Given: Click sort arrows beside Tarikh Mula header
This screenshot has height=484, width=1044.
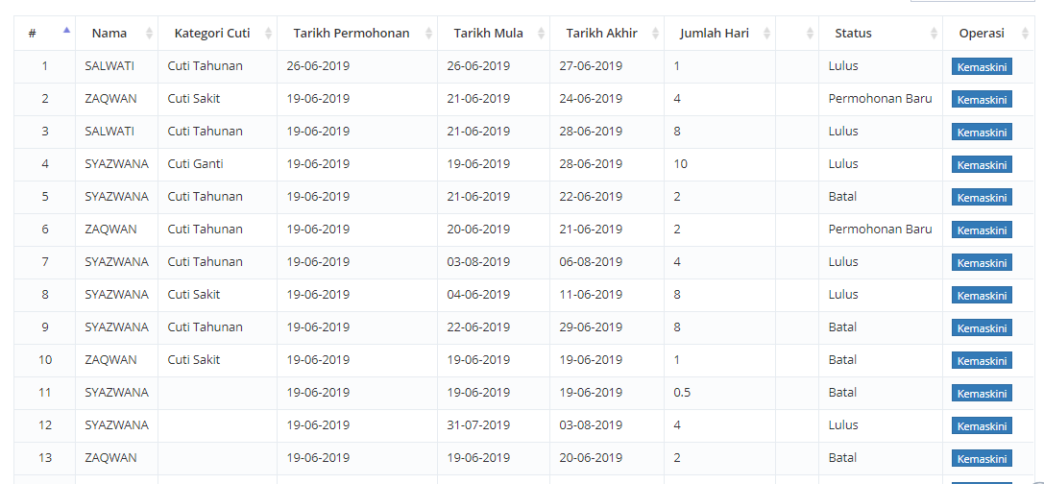Looking at the screenshot, I should coord(541,34).
